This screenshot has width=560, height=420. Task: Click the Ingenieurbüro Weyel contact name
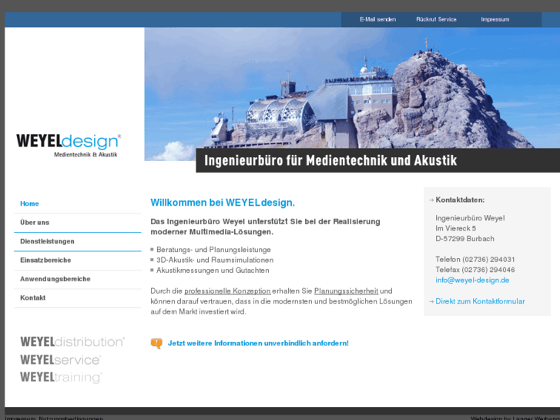(470, 218)
